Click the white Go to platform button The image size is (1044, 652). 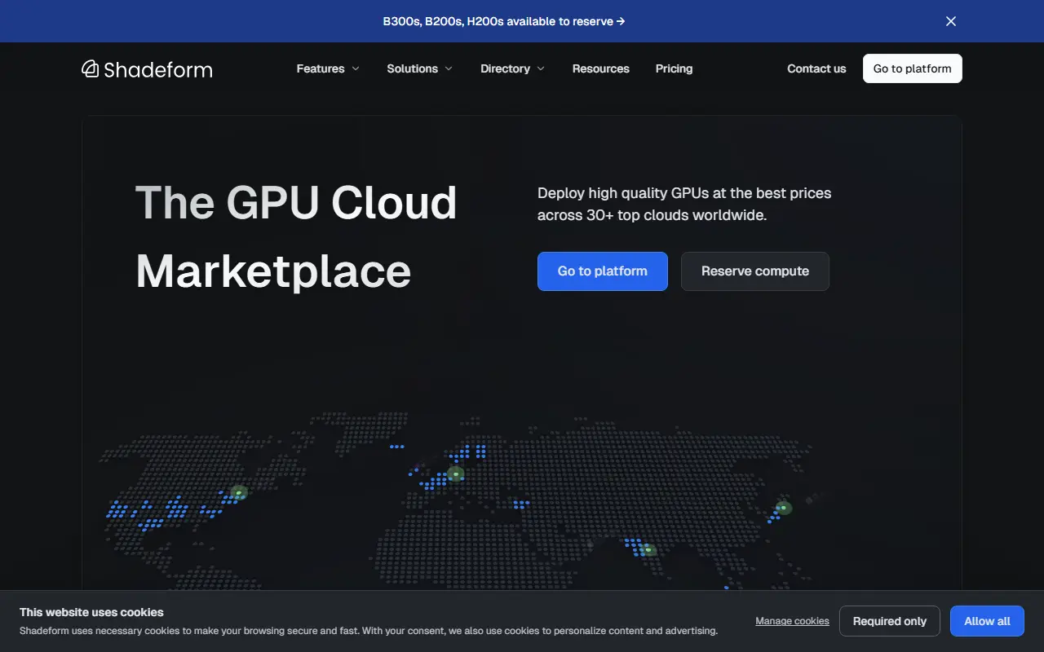tap(913, 68)
